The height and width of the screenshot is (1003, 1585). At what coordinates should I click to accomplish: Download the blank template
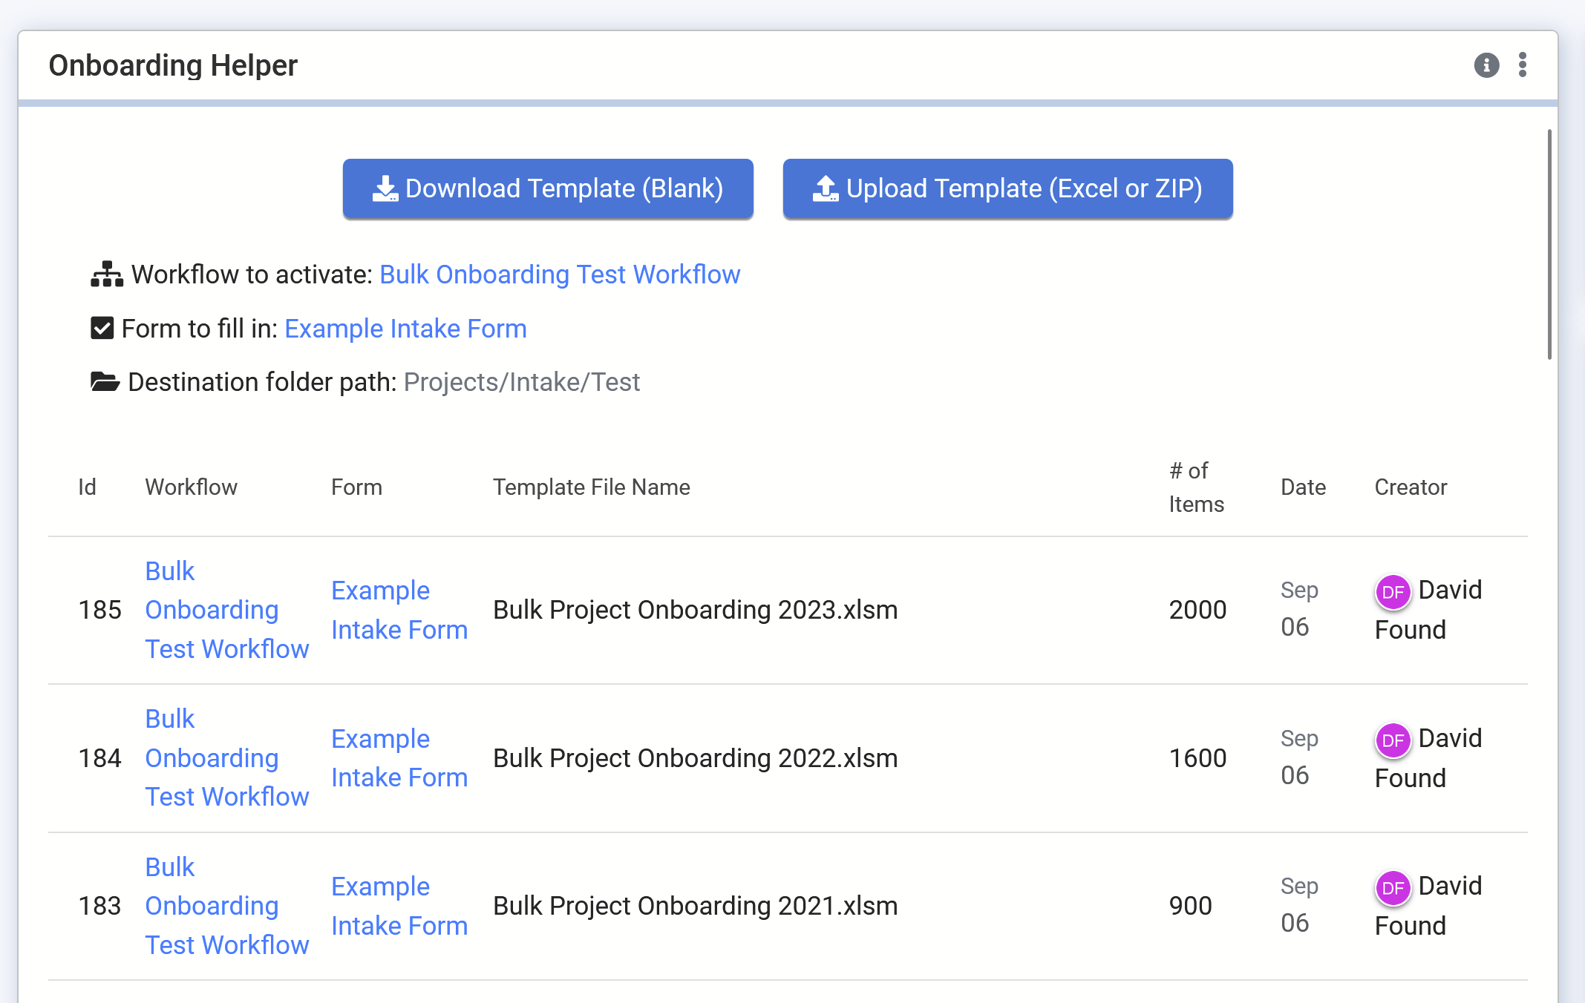click(548, 188)
